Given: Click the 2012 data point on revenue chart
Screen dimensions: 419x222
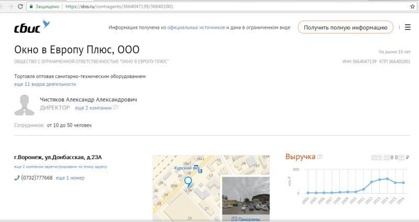Looking at the screenshot, I should pyautogui.click(x=371, y=182).
